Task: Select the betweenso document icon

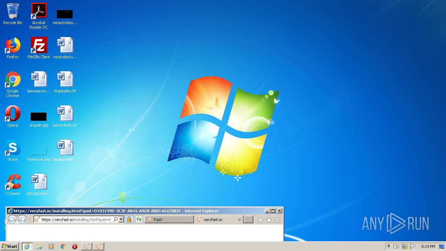Action: (39, 82)
